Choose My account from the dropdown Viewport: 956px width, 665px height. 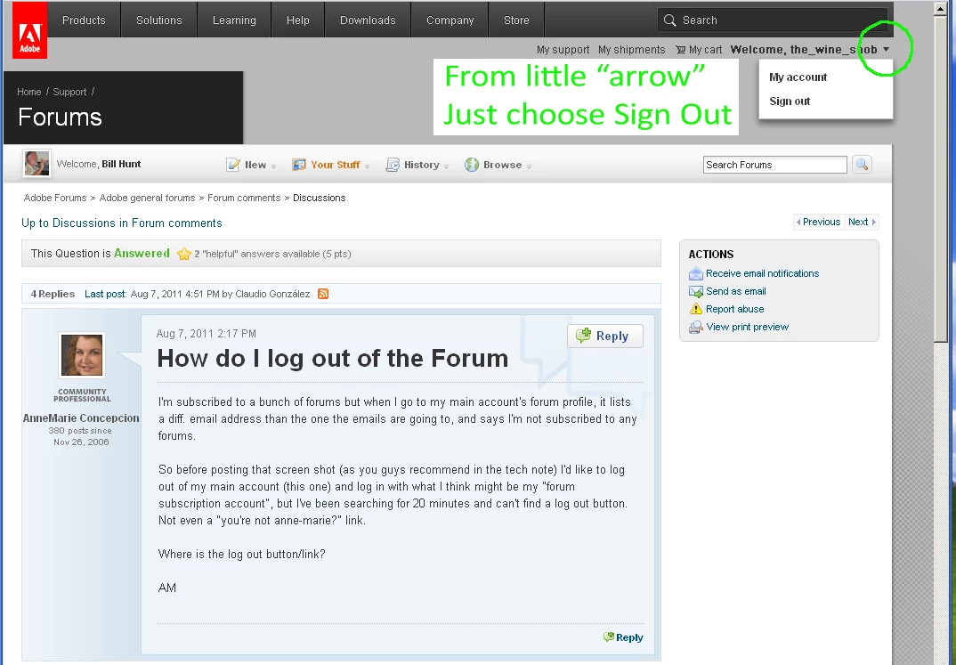pos(798,77)
